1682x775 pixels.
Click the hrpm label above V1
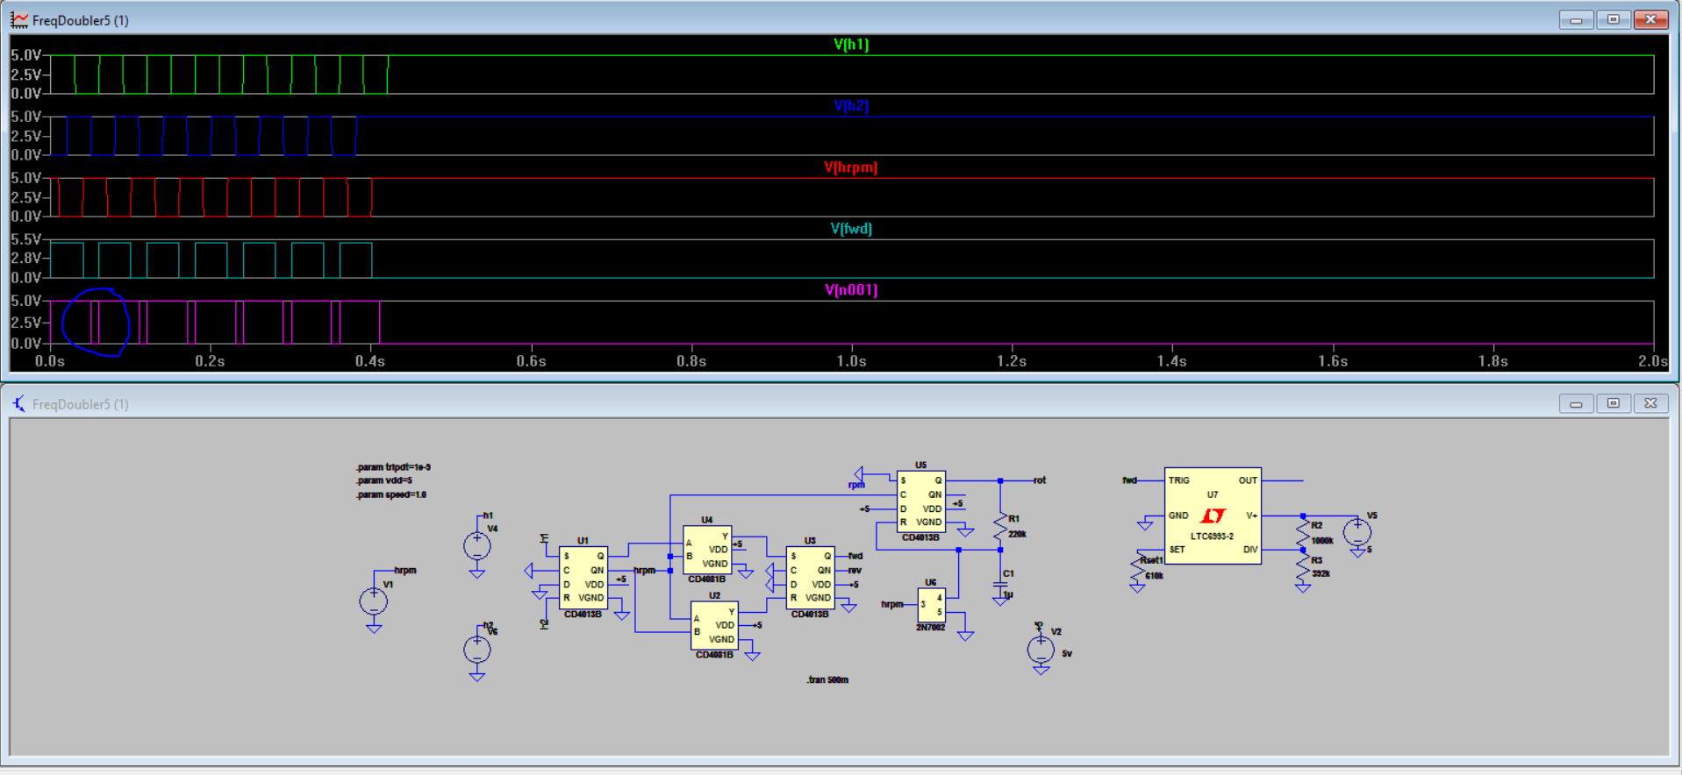(x=405, y=570)
